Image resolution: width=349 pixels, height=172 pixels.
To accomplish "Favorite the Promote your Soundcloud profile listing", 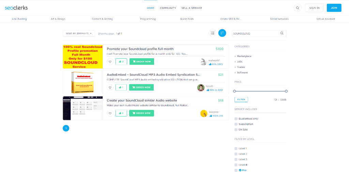I will pos(110,62).
